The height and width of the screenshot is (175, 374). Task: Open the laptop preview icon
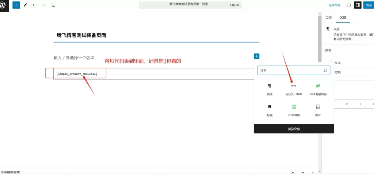[348, 5]
